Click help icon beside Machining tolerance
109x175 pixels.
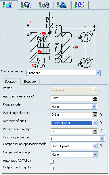coord(101,114)
